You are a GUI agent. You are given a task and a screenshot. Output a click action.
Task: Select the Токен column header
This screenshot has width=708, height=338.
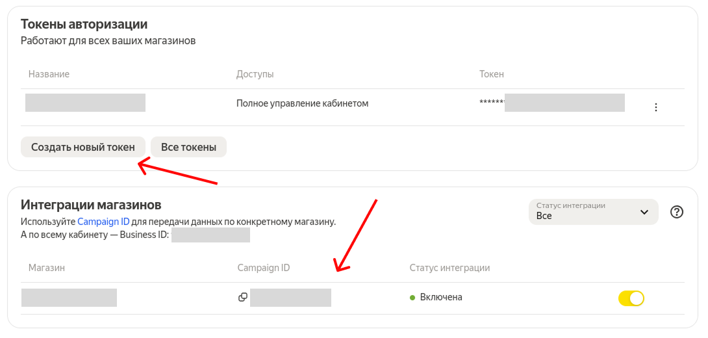(492, 74)
